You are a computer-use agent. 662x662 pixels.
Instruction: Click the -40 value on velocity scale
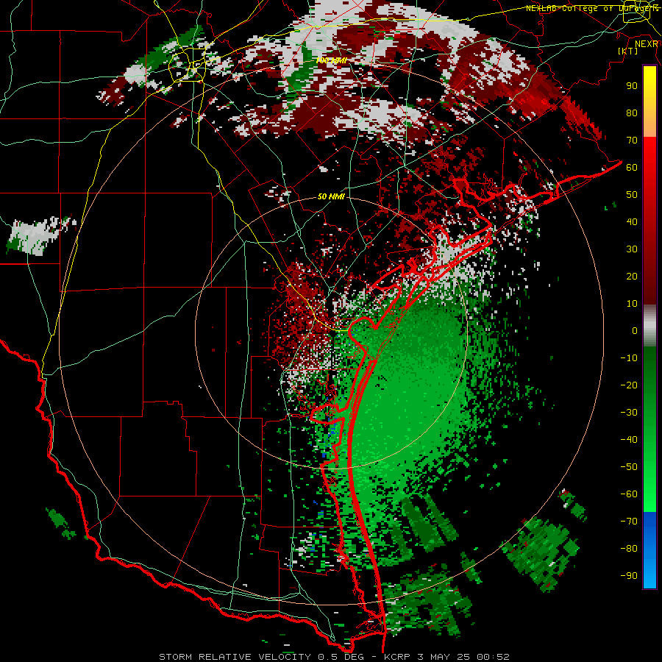[629, 440]
